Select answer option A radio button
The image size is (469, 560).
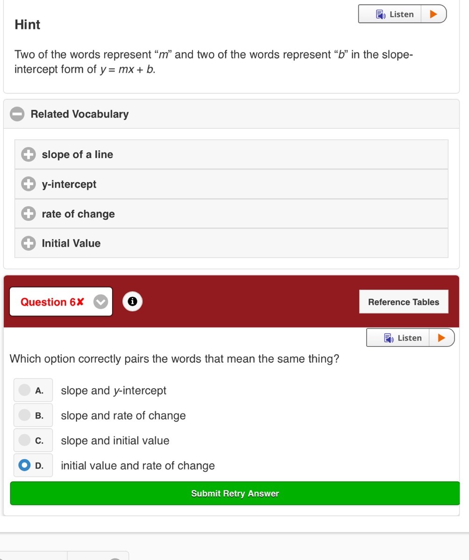(x=24, y=389)
